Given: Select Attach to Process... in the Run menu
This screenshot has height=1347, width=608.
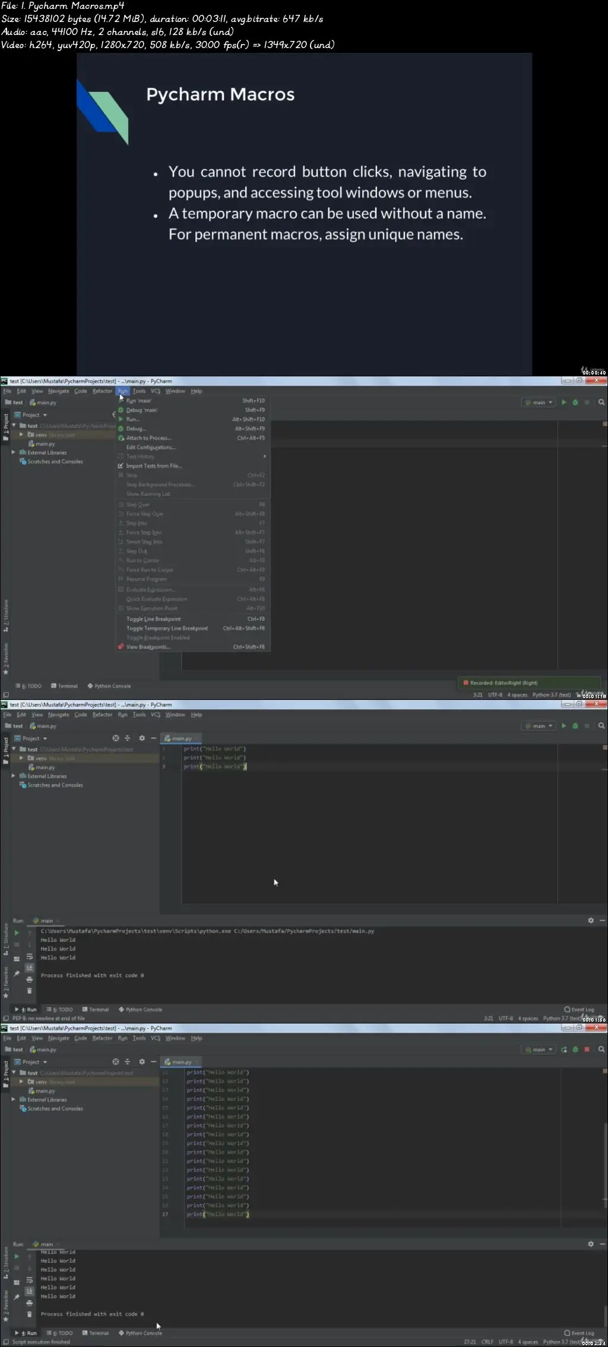Looking at the screenshot, I should tap(148, 438).
